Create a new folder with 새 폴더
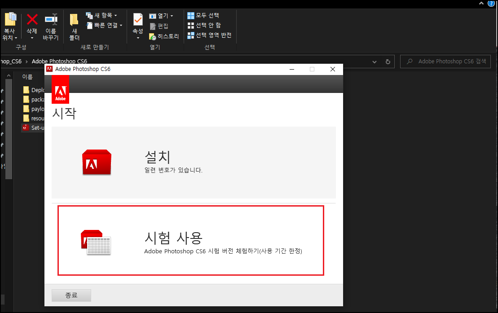The image size is (498, 313). tap(75, 26)
